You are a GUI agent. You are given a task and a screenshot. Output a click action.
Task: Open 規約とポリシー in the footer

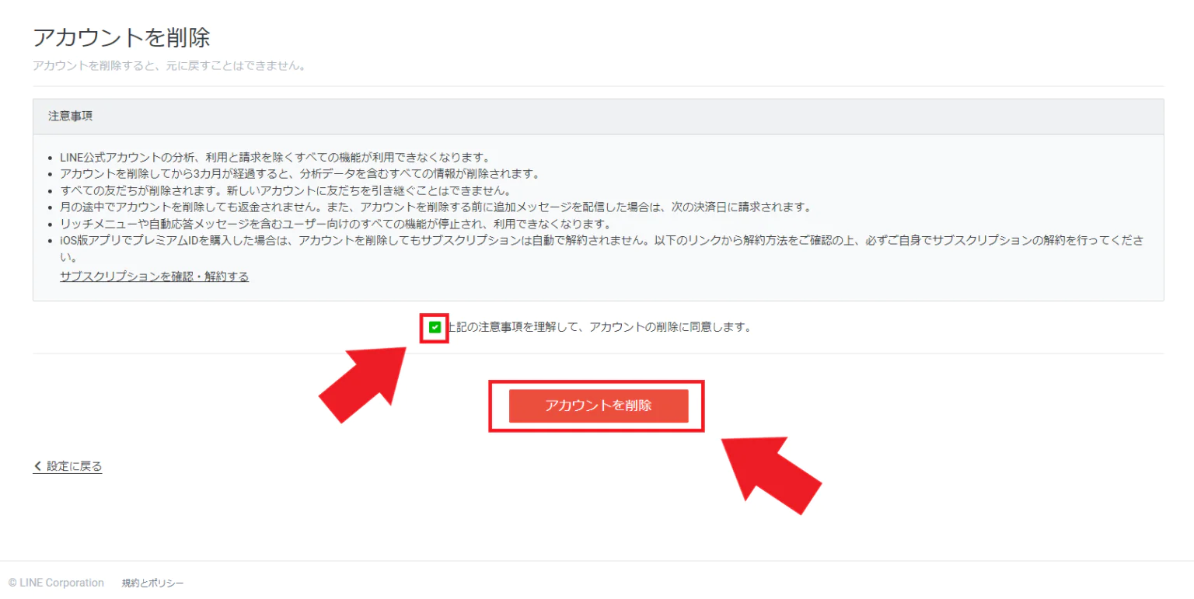coord(152,583)
